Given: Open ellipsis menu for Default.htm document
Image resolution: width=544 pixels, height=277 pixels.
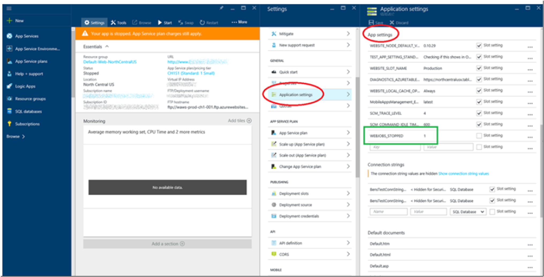Looking at the screenshot, I should tap(530, 245).
